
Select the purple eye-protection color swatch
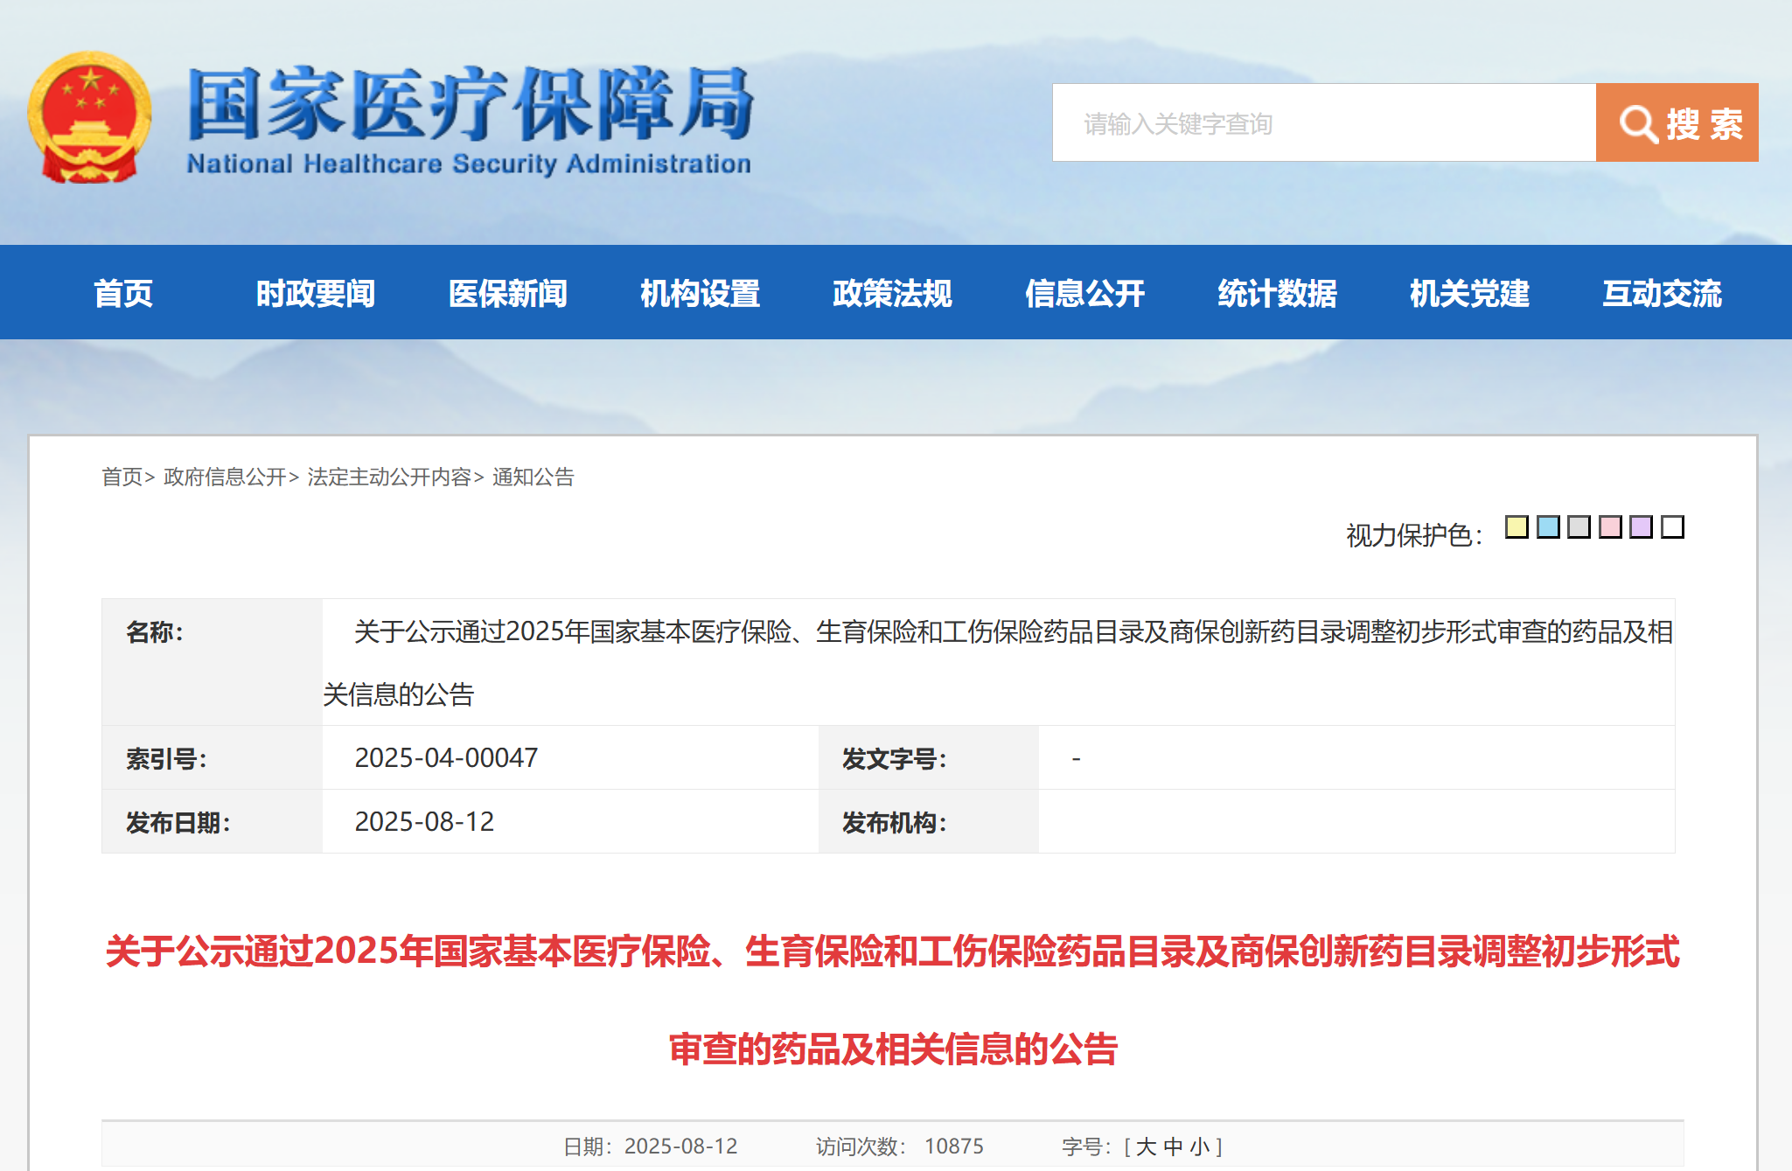click(x=1642, y=526)
